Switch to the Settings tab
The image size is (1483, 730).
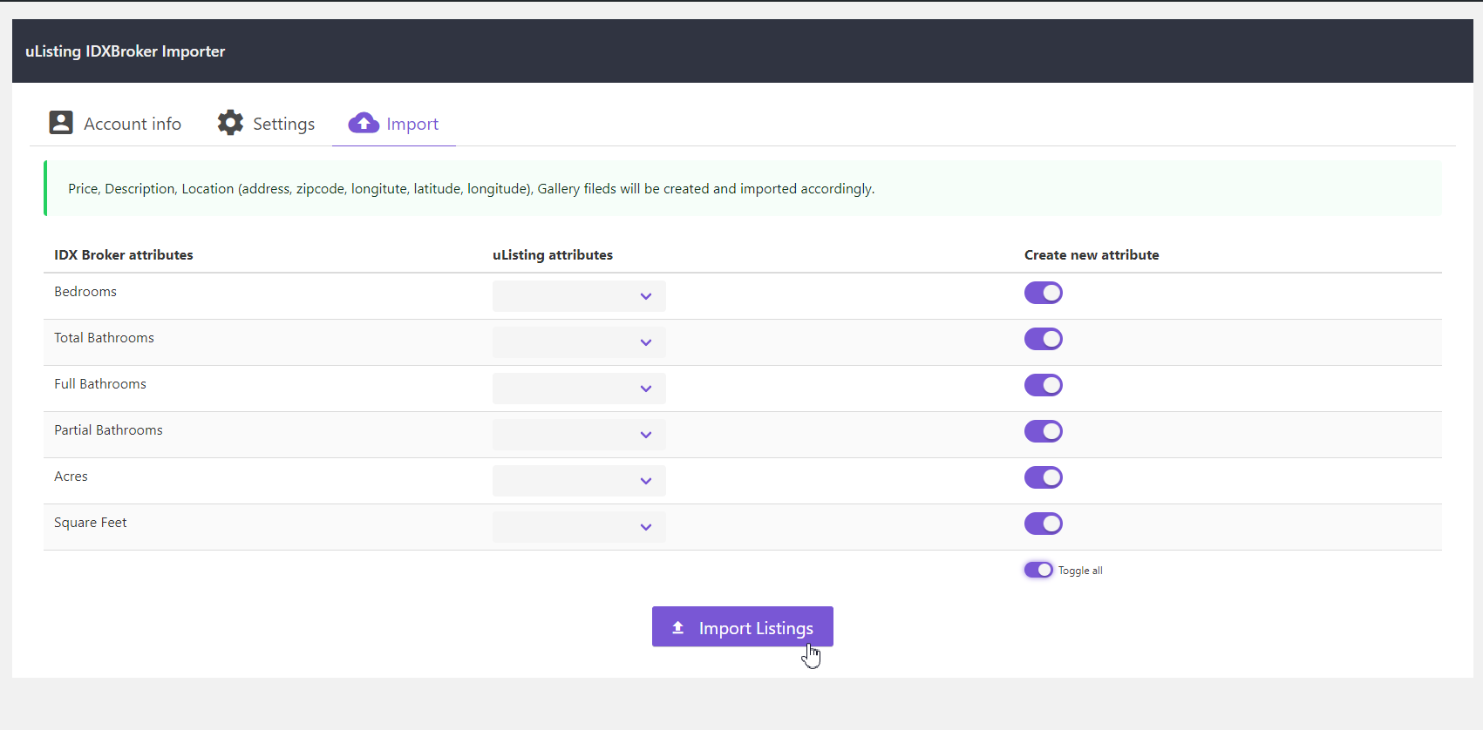pyautogui.click(x=283, y=124)
